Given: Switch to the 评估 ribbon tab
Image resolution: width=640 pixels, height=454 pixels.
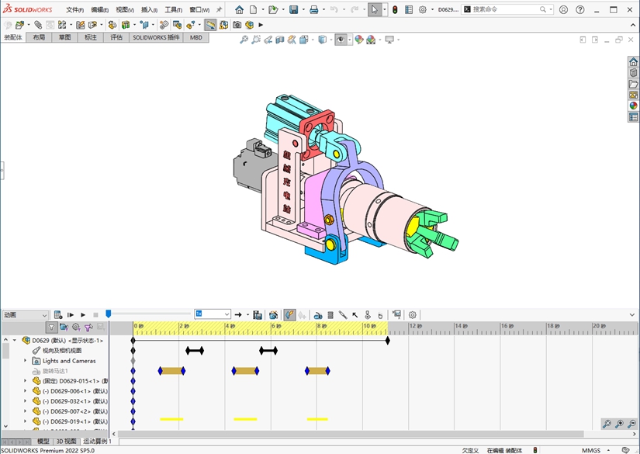Looking at the screenshot, I should pos(116,37).
